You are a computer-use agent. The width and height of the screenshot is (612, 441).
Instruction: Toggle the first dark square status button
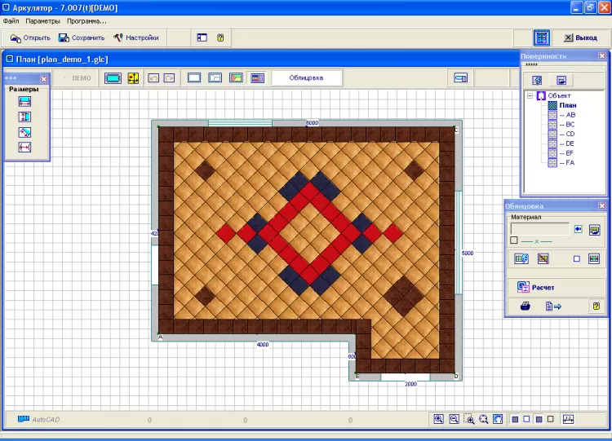515,419
